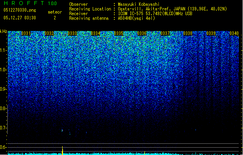Select antenna value A504HB(yagi 4el)

tap(136, 18)
